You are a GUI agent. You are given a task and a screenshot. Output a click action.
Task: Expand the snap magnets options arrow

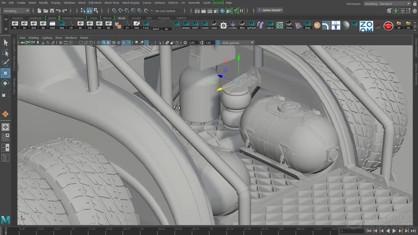coord(151,11)
